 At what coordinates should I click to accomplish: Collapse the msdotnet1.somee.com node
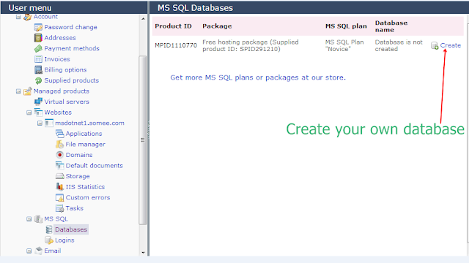[x=40, y=123]
